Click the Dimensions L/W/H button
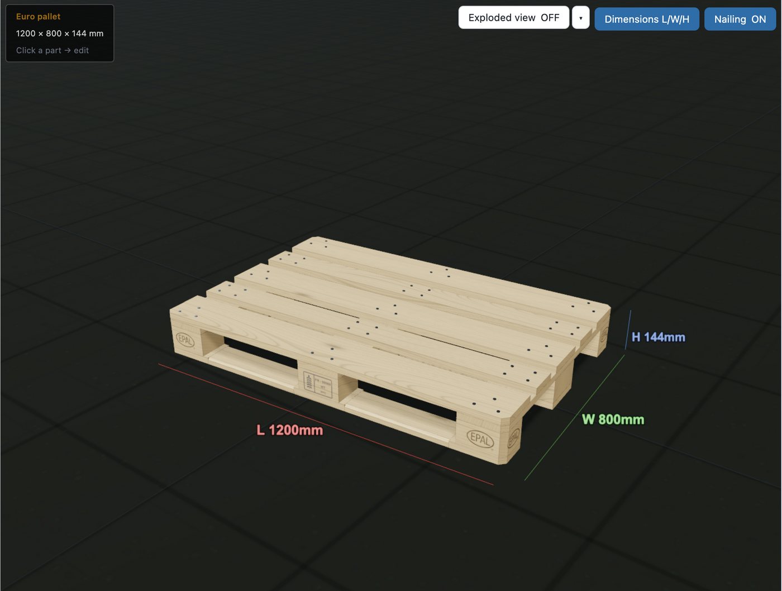 coord(647,19)
